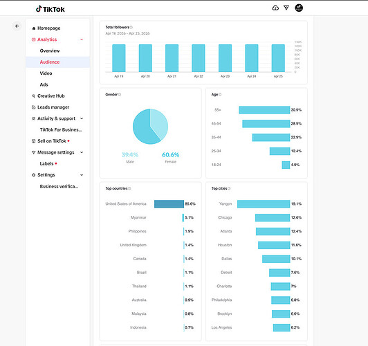Click the Yangon city bar
368x346 pixels.
pyautogui.click(x=264, y=204)
